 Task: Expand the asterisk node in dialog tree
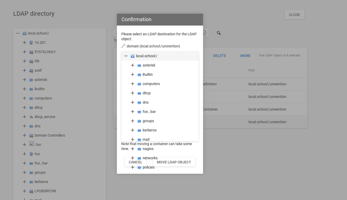tap(133, 65)
